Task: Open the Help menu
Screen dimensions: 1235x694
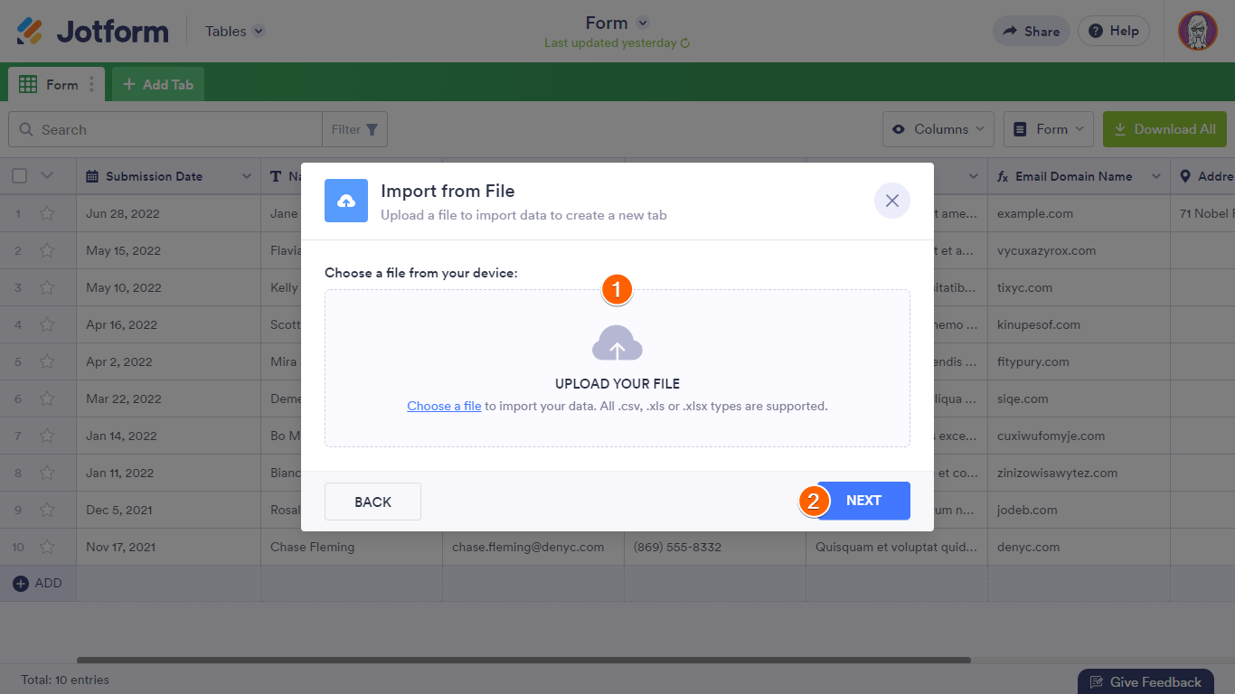Action: click(x=1113, y=31)
